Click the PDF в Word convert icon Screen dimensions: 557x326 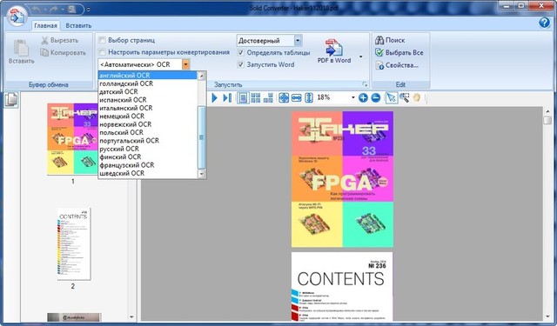point(334,47)
